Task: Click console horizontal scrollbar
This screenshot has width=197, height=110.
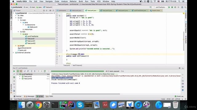Action: tap(86, 94)
